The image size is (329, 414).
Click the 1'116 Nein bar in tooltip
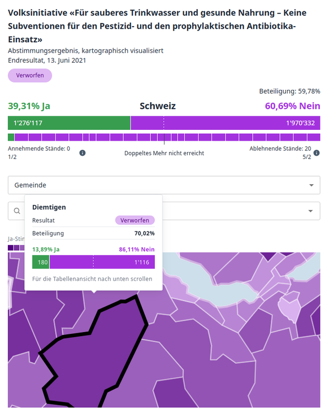click(x=102, y=262)
